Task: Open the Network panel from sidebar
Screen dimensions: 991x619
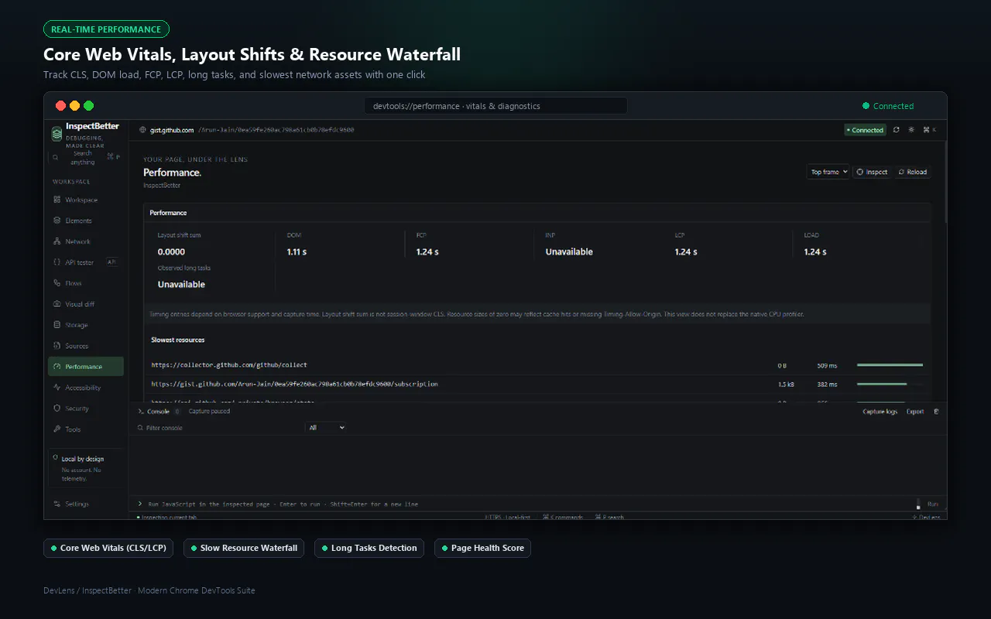Action: click(x=85, y=241)
